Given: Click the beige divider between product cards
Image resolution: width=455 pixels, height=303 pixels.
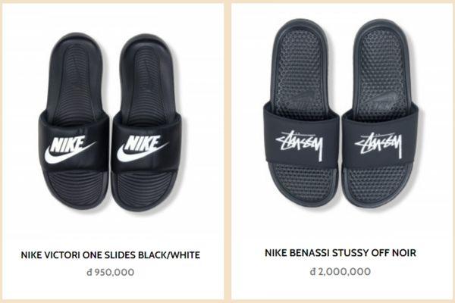Looking at the screenshot, I should point(227,151).
